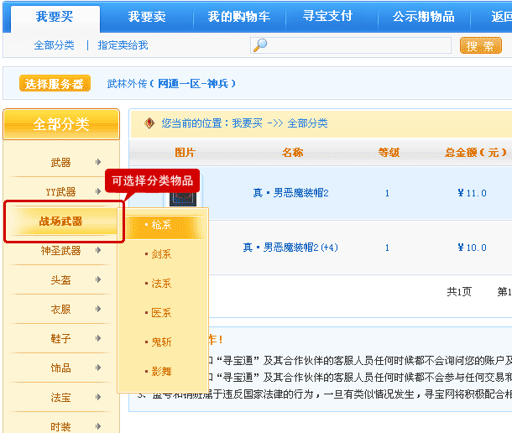
Task: Expand the 饰品 category arrow
Action: click(x=99, y=368)
